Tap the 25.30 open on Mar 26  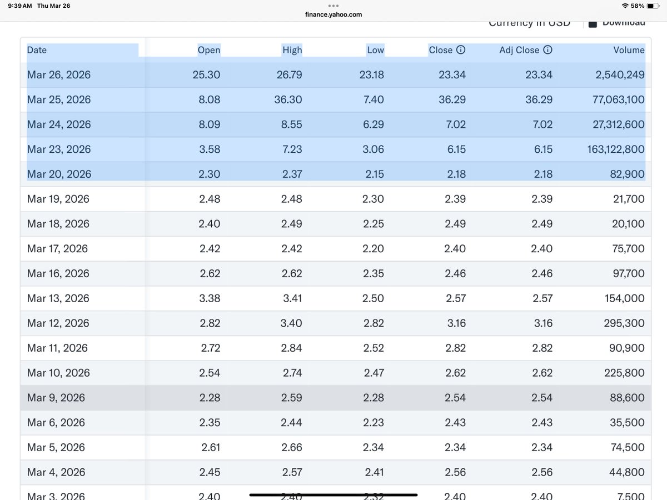[207, 74]
